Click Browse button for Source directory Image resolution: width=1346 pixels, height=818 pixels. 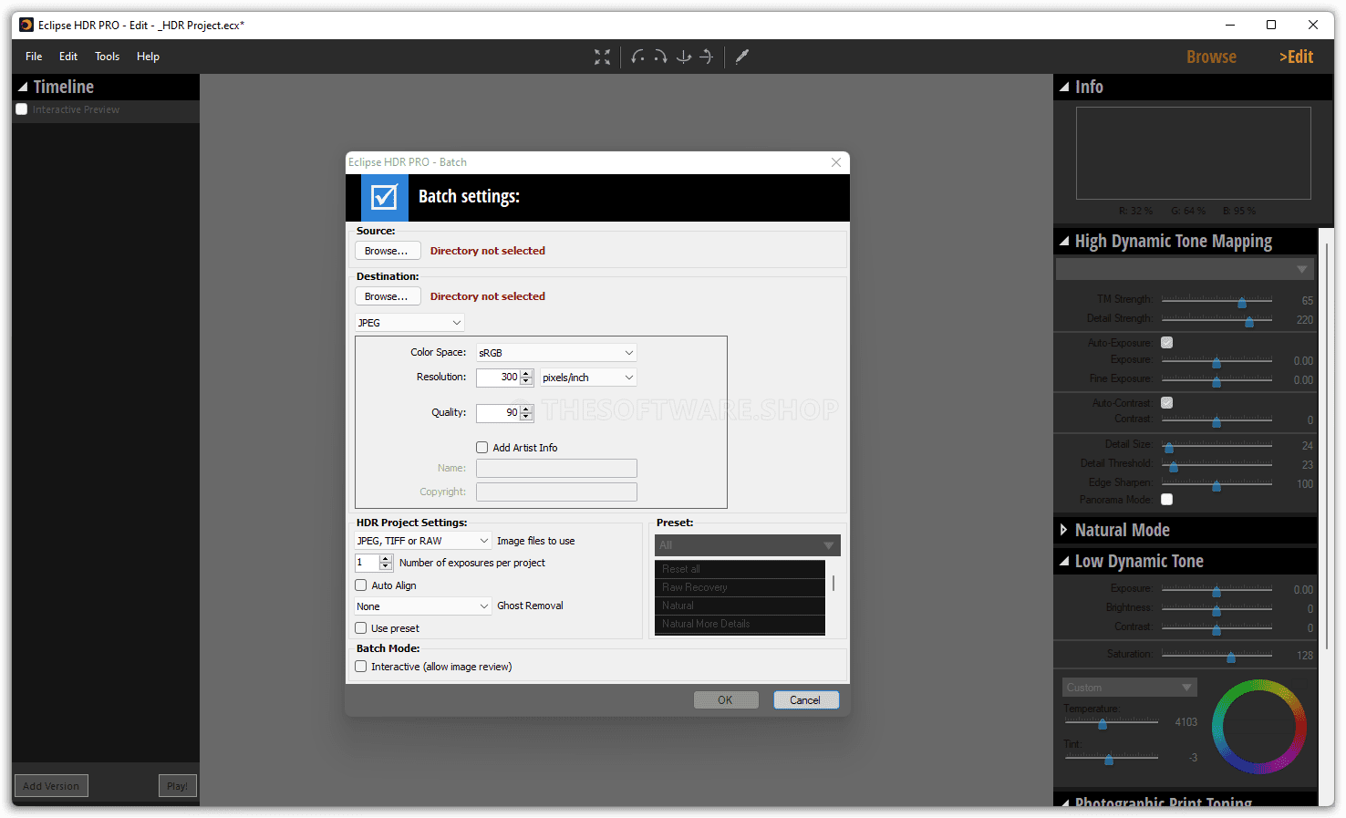coord(388,251)
